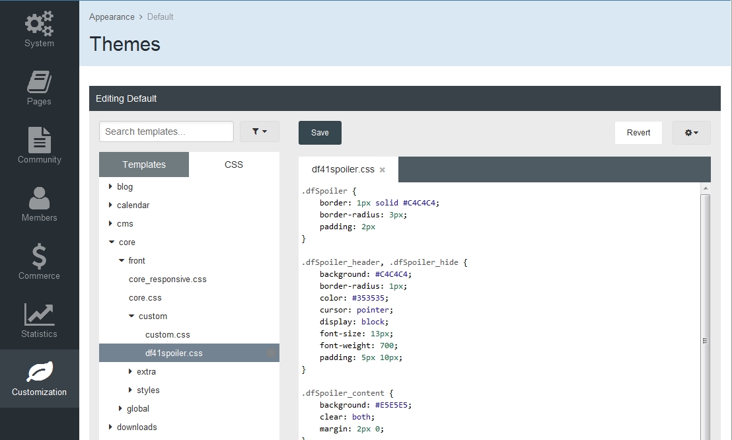Switch to the Templates tab
732x440 pixels.
(144, 165)
